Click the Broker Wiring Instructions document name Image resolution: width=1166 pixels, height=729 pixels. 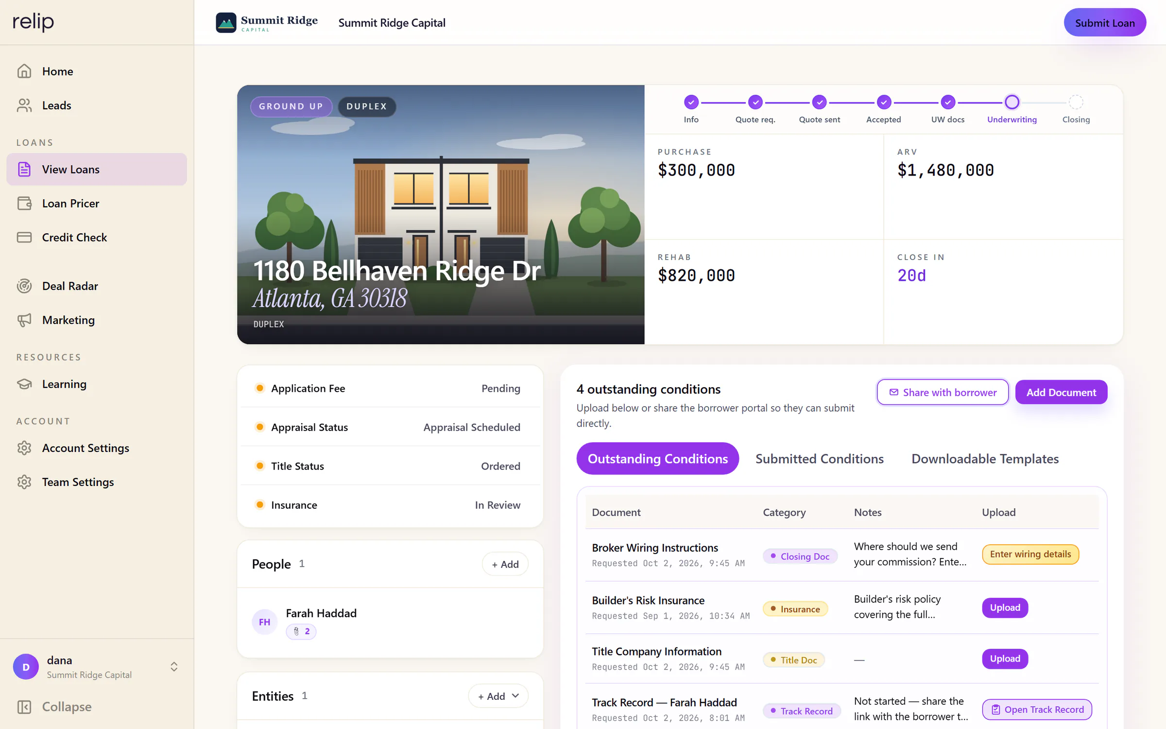[x=654, y=548]
